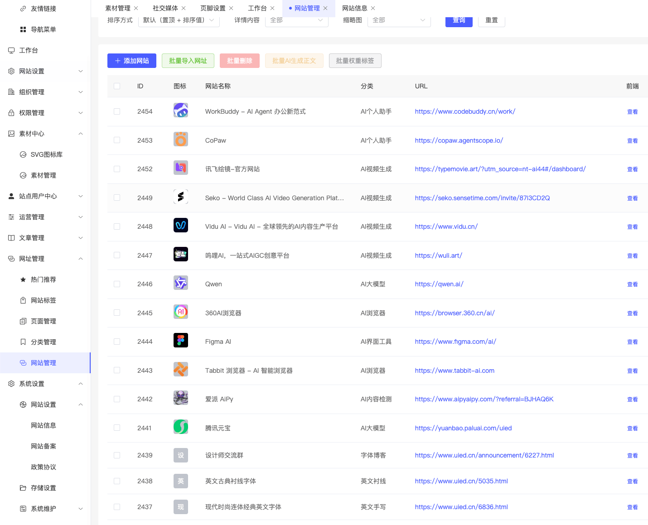
Task: Close the 素材管理 tab
Action: [136, 8]
